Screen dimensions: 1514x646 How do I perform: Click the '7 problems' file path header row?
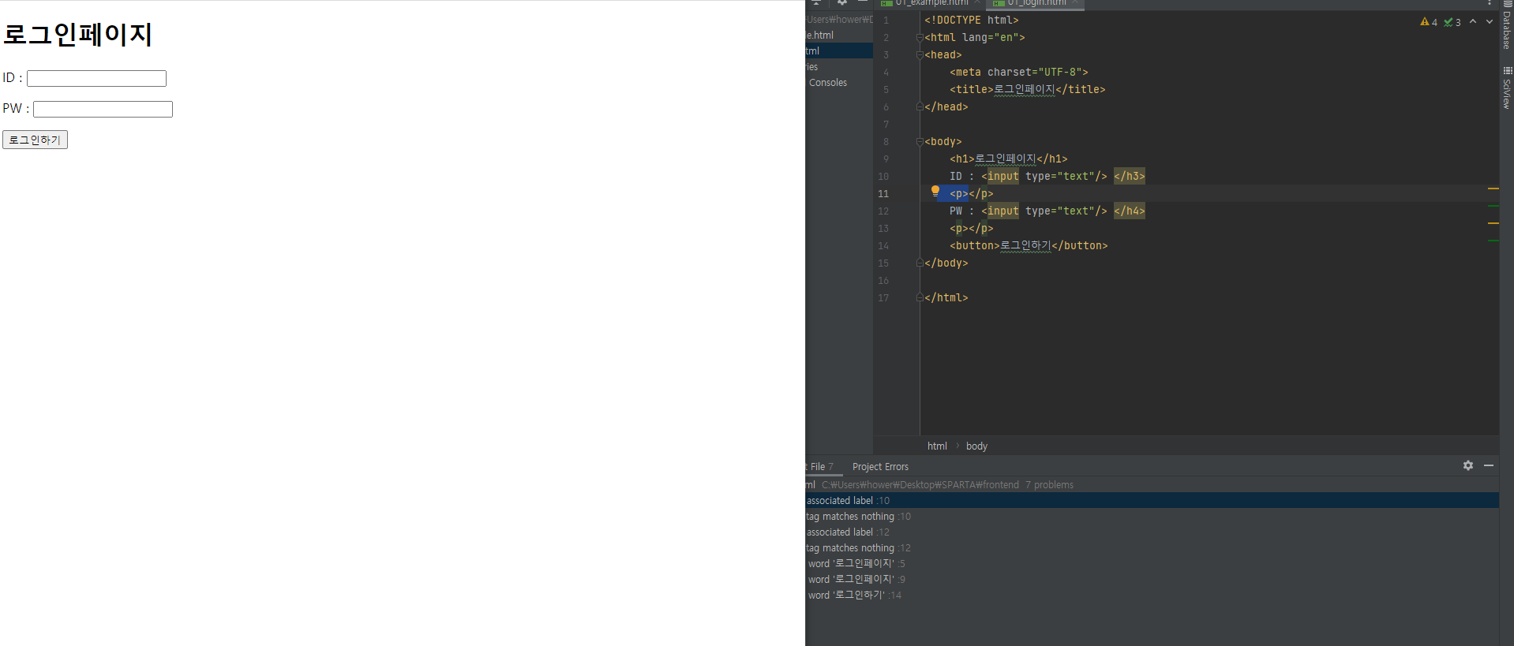coord(1152,485)
